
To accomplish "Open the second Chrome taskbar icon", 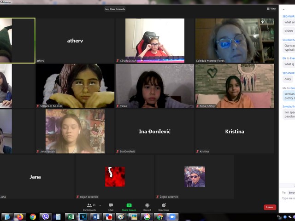I will (159, 217).
